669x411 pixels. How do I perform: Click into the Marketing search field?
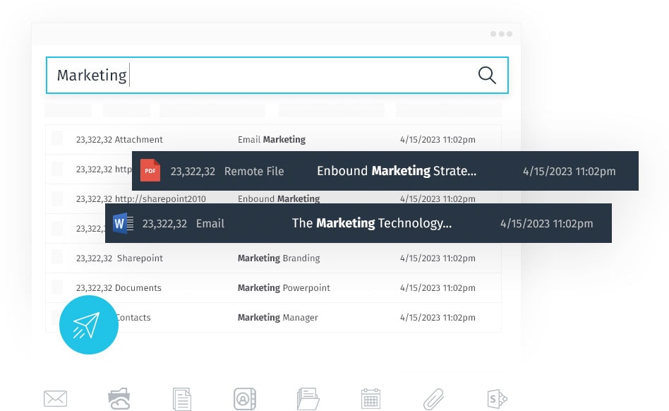pyautogui.click(x=277, y=75)
